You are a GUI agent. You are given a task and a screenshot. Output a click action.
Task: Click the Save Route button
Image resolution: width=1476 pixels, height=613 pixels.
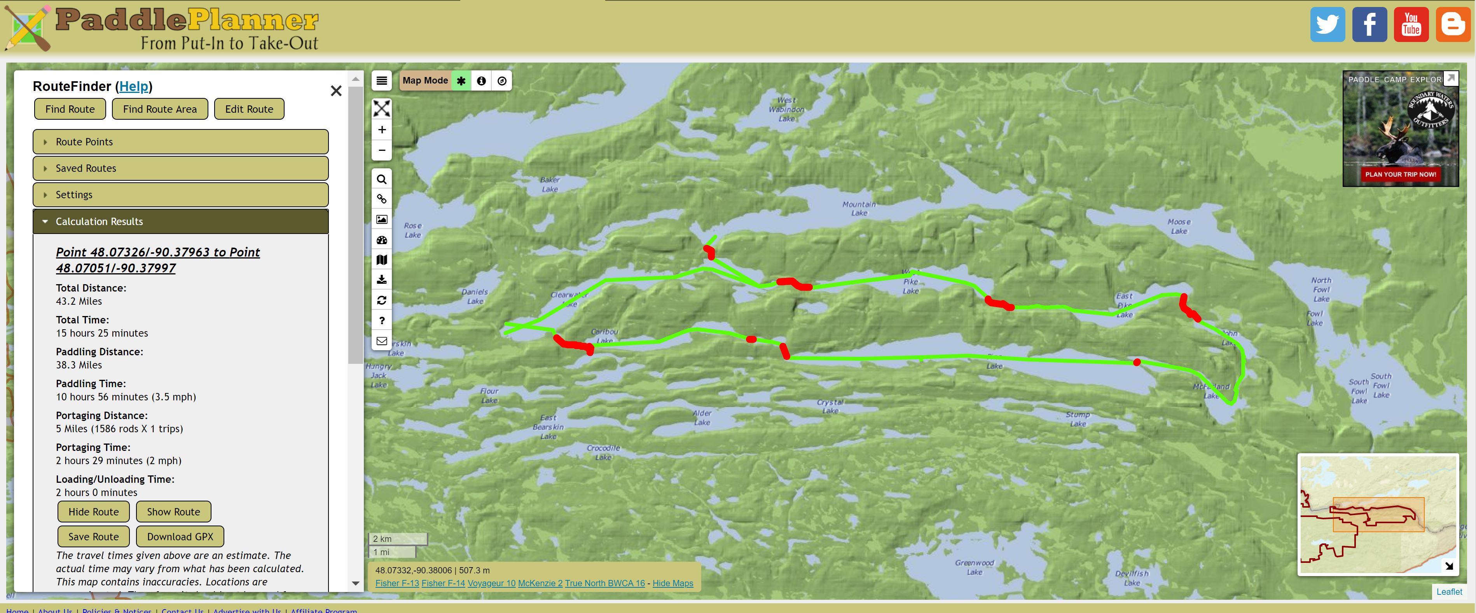(x=93, y=537)
